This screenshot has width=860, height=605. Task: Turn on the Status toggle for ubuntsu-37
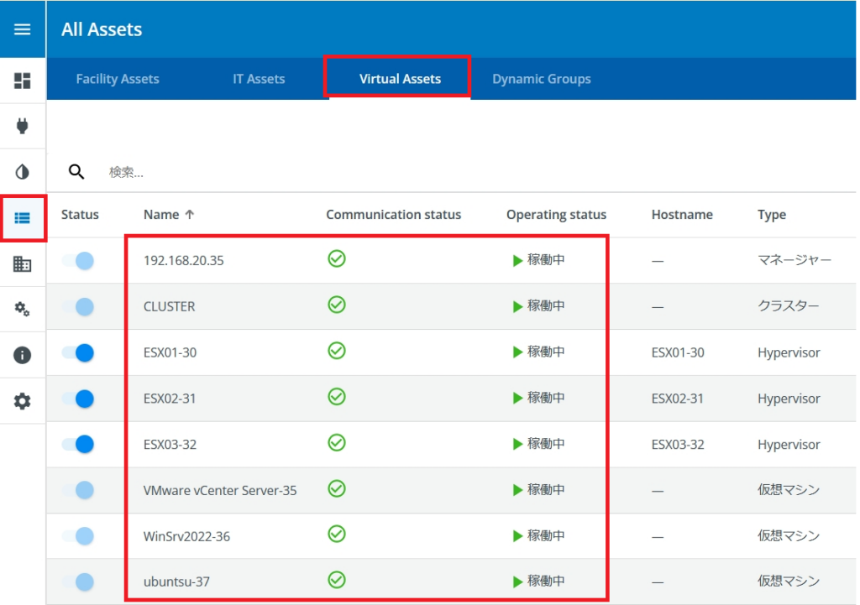tap(81, 582)
